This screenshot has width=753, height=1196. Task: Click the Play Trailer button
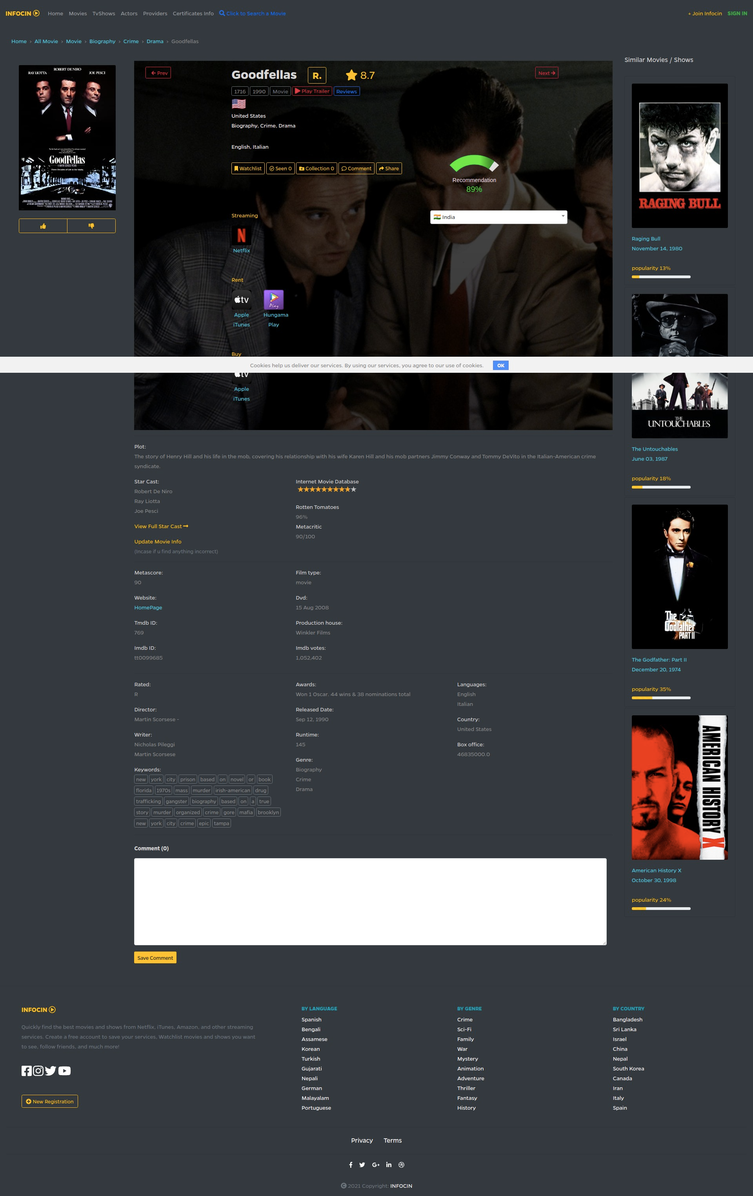click(312, 91)
